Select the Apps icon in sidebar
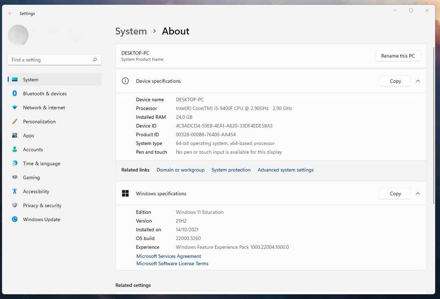 [15, 136]
